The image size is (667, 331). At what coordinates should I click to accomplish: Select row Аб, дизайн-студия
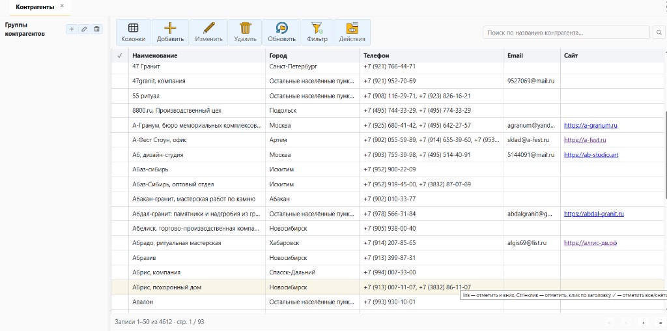(x=388, y=155)
